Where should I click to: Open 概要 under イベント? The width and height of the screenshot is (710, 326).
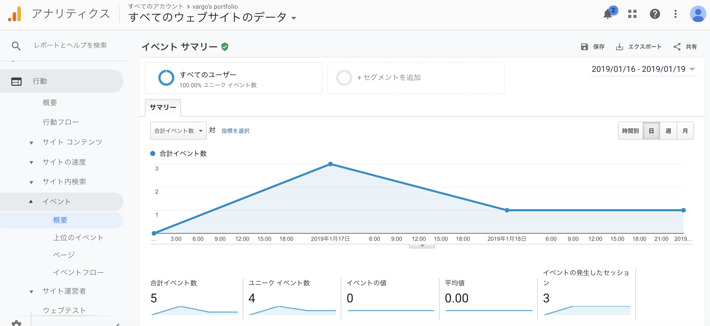click(x=60, y=220)
